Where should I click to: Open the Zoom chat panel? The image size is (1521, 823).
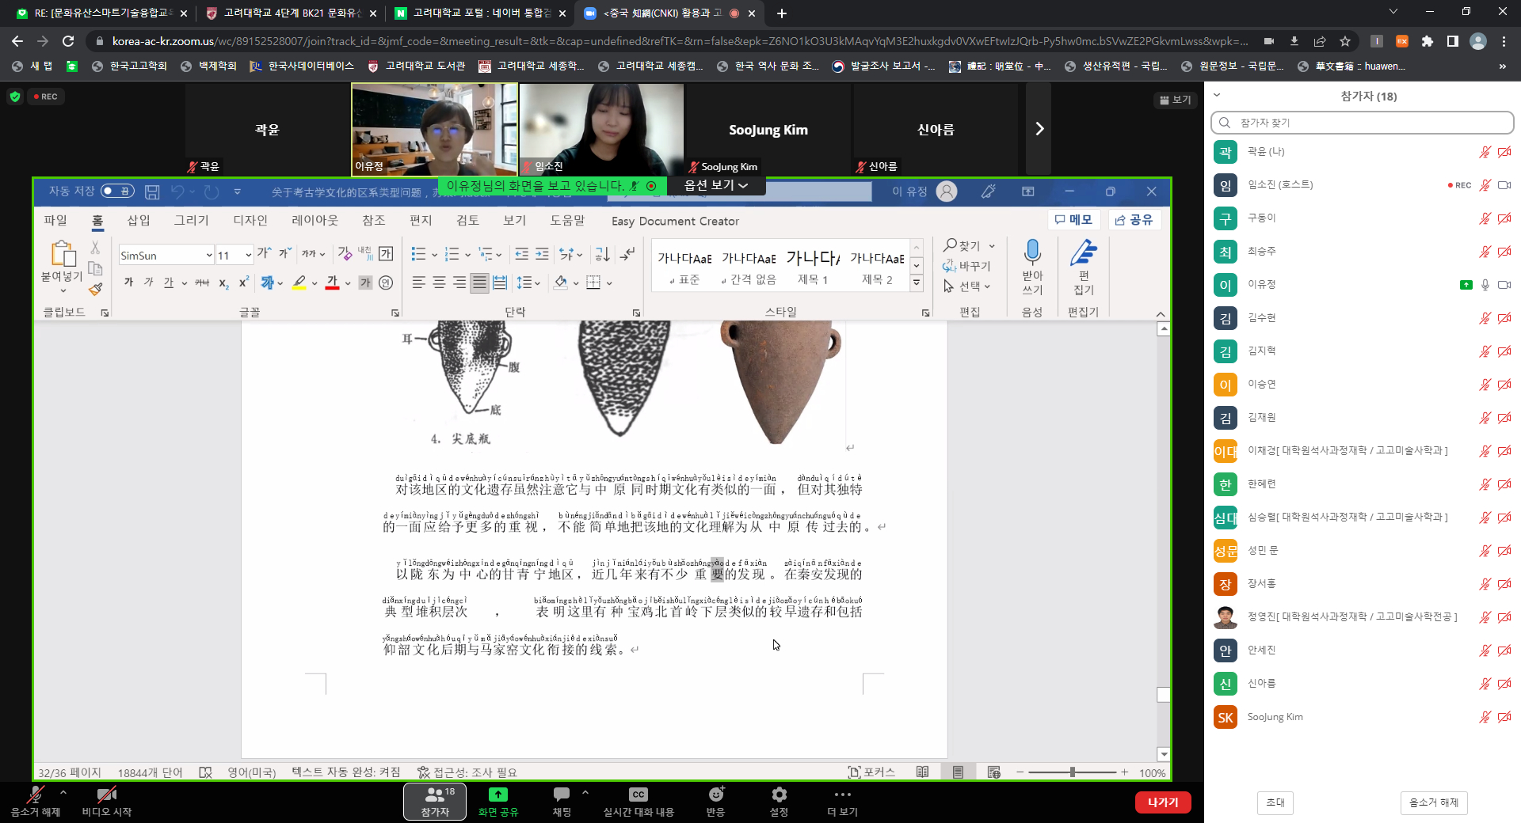(x=561, y=795)
